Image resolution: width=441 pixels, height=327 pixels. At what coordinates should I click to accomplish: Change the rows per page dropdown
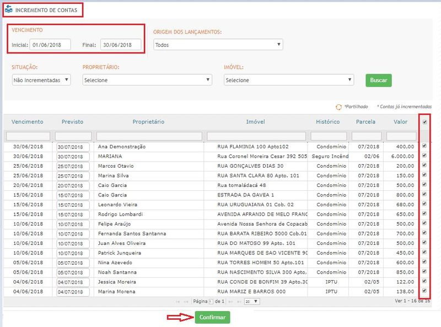point(252,302)
